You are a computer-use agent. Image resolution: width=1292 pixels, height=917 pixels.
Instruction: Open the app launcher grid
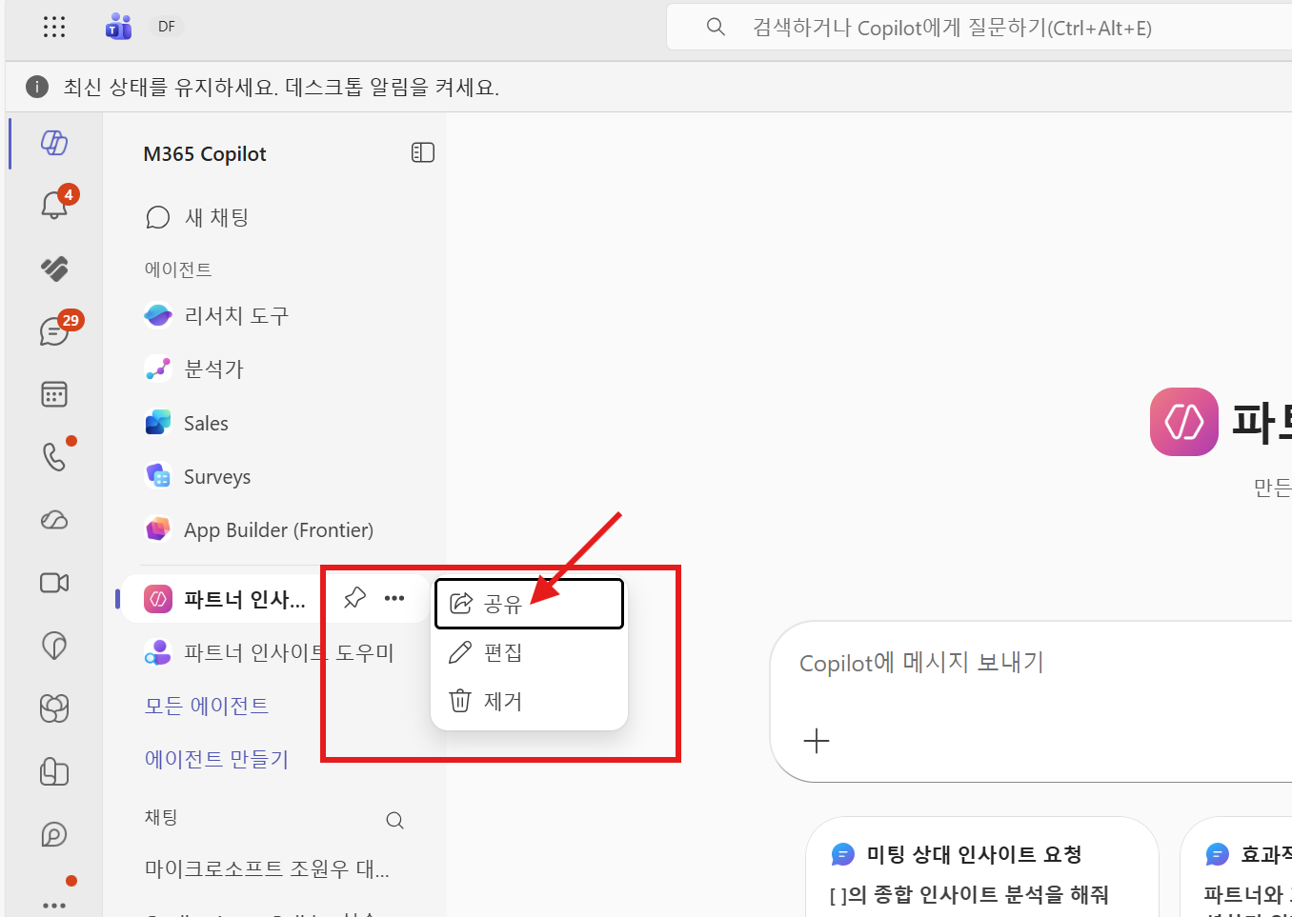pos(54,27)
